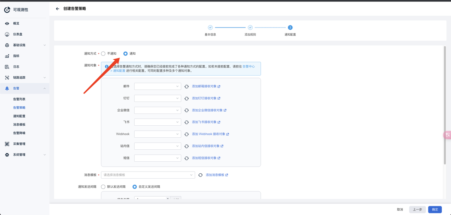The height and width of the screenshot is (215, 451).
Task: Select the 仪表盘 dashboard icon in sidebar
Action: tap(7, 34)
